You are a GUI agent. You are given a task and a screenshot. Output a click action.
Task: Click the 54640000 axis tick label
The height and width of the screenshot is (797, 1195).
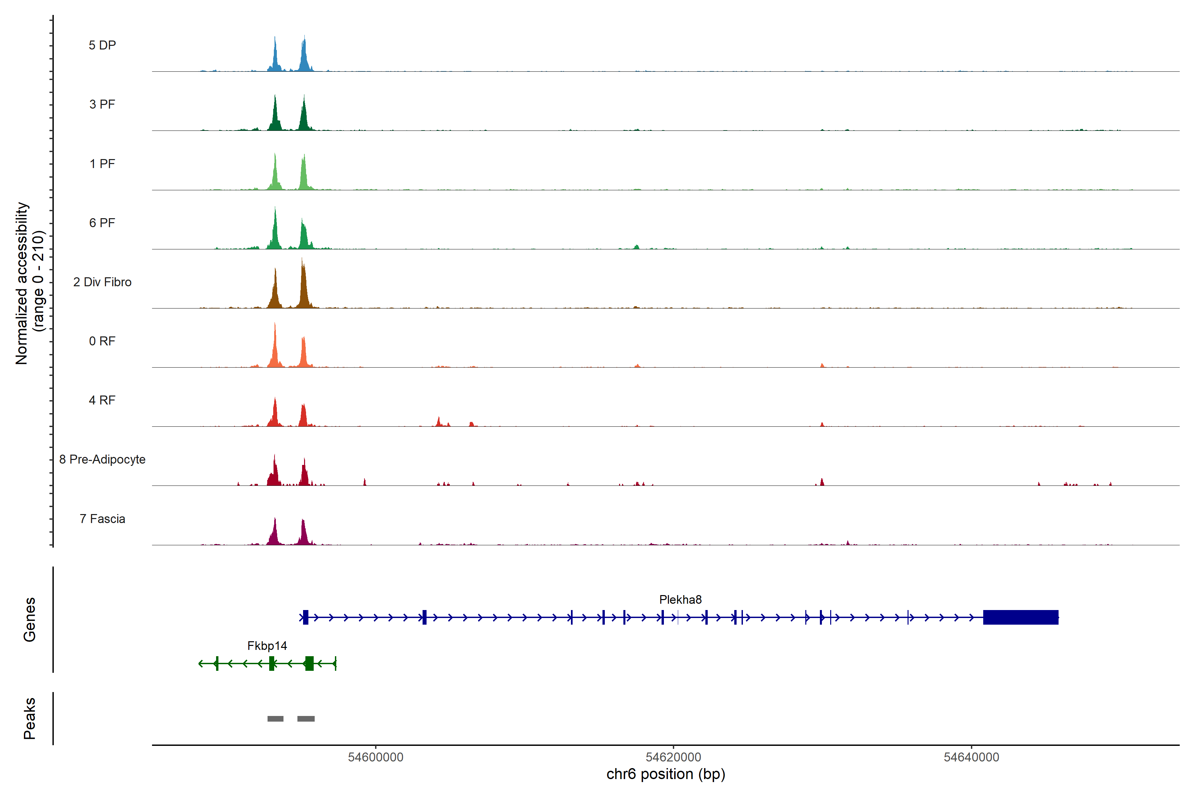click(x=971, y=757)
